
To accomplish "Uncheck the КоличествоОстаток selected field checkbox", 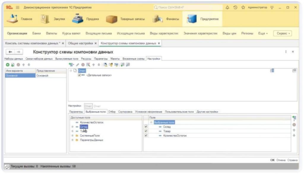I will 146,136.
